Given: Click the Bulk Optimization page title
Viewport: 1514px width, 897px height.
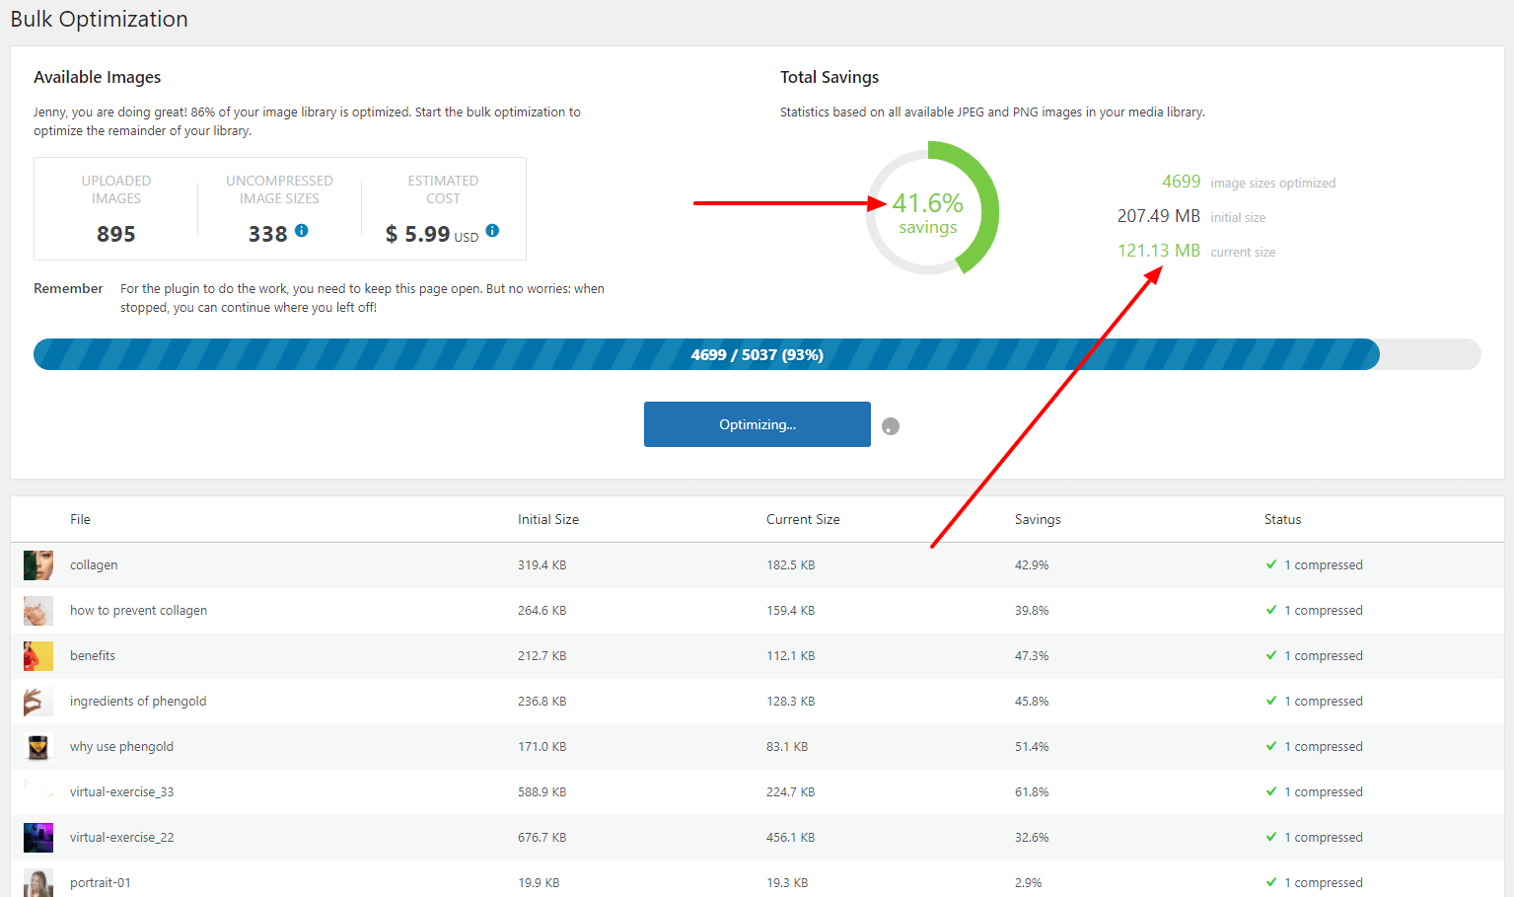Looking at the screenshot, I should click(99, 20).
